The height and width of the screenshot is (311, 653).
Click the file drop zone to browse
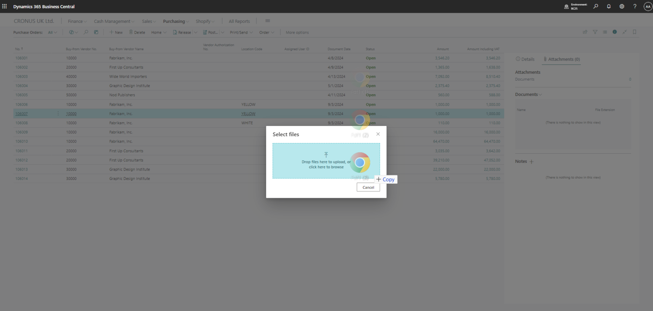coord(326,161)
